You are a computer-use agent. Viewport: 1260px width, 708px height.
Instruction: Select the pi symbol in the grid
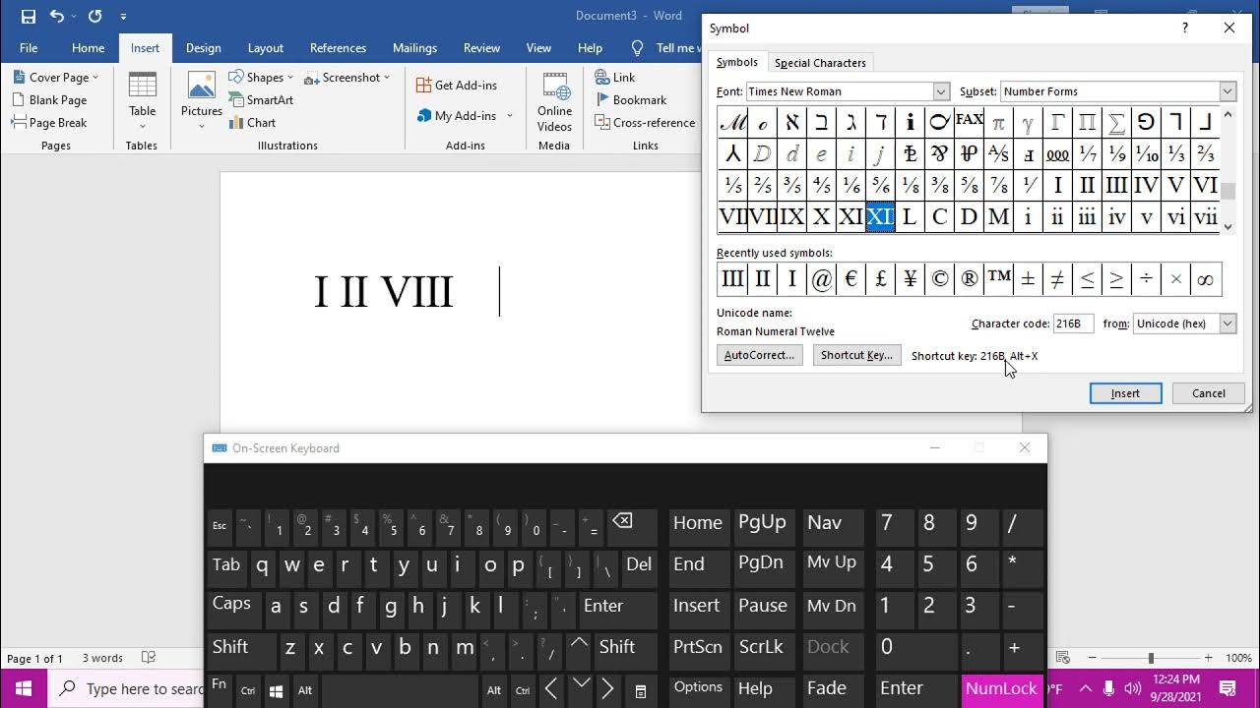click(998, 122)
